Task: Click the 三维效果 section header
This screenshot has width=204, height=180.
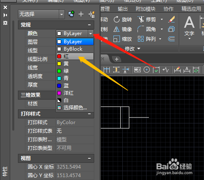Action: 37,95
